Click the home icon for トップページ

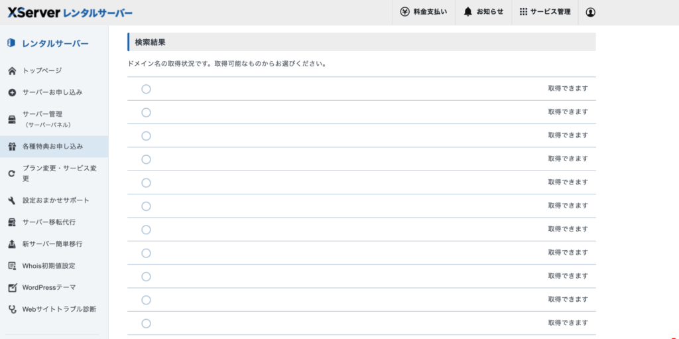[11, 71]
